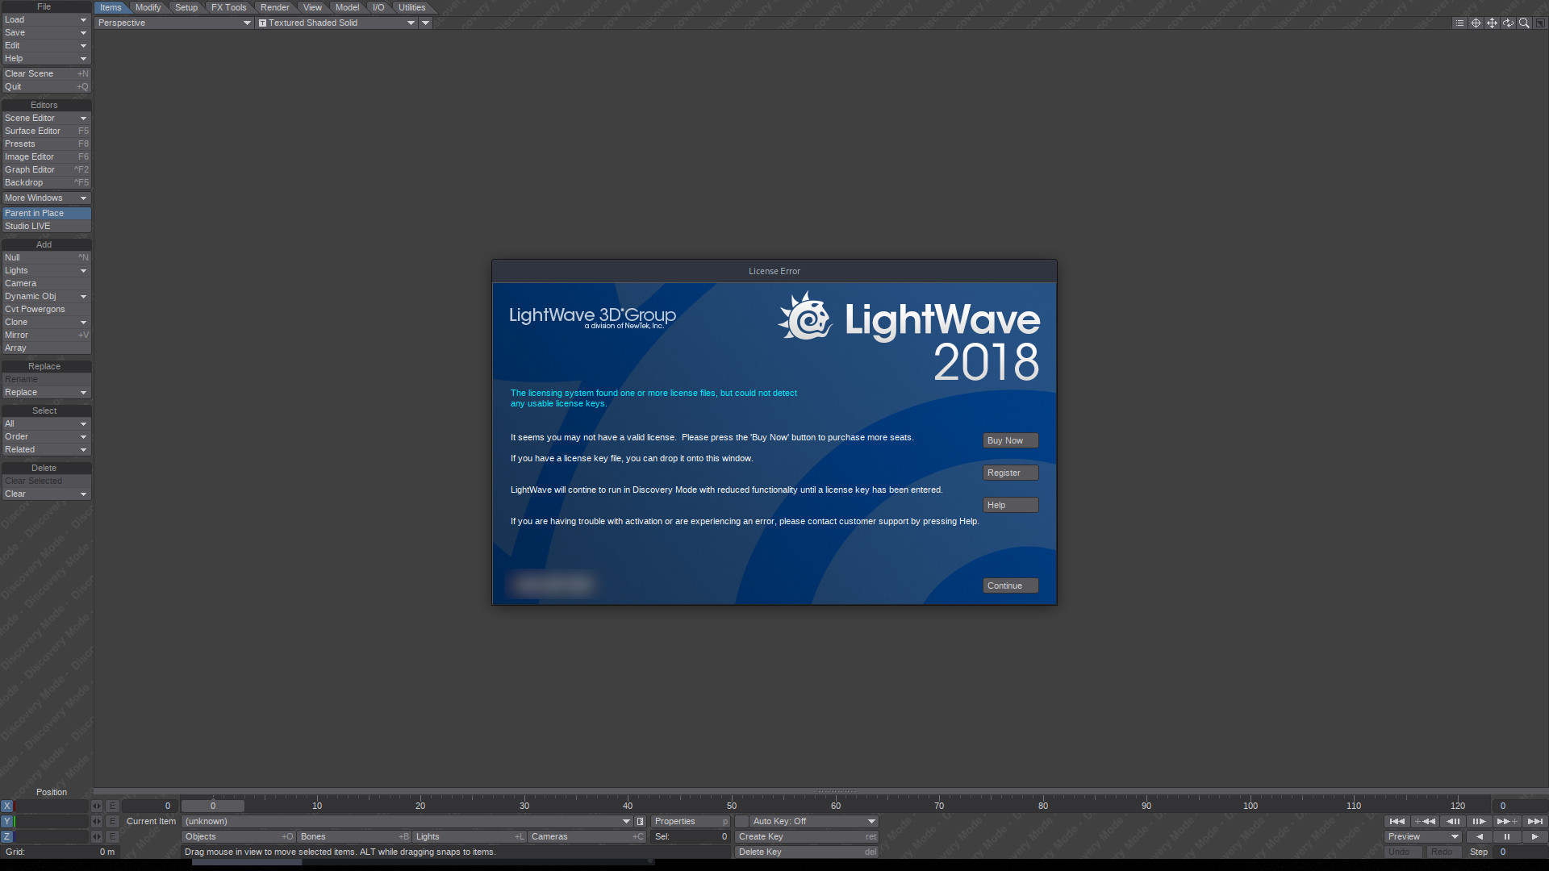Go to the next keyframe
Screen dimensions: 1549x871
tap(1506, 821)
